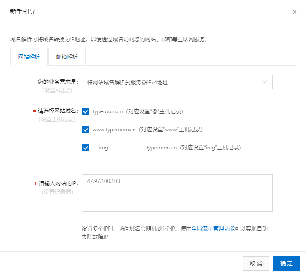Click the .typeroom.cn（对应设置"img"主机记录）text
306x274 pixels.
coord(193,148)
